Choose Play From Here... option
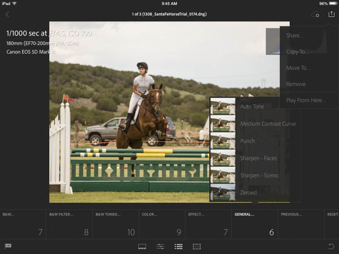Viewport: 339px width, 254px height. tap(309, 100)
